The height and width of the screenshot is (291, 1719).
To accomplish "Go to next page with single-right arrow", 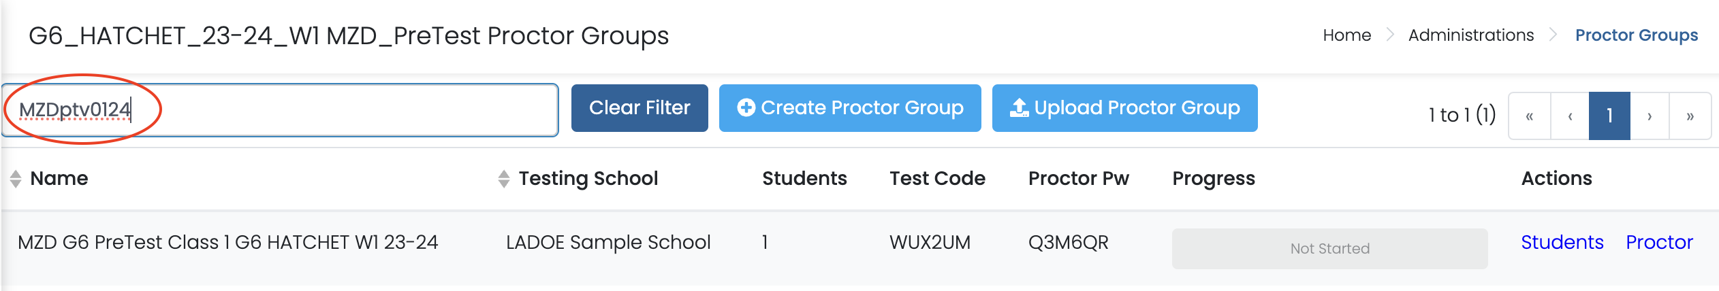I will (x=1650, y=116).
